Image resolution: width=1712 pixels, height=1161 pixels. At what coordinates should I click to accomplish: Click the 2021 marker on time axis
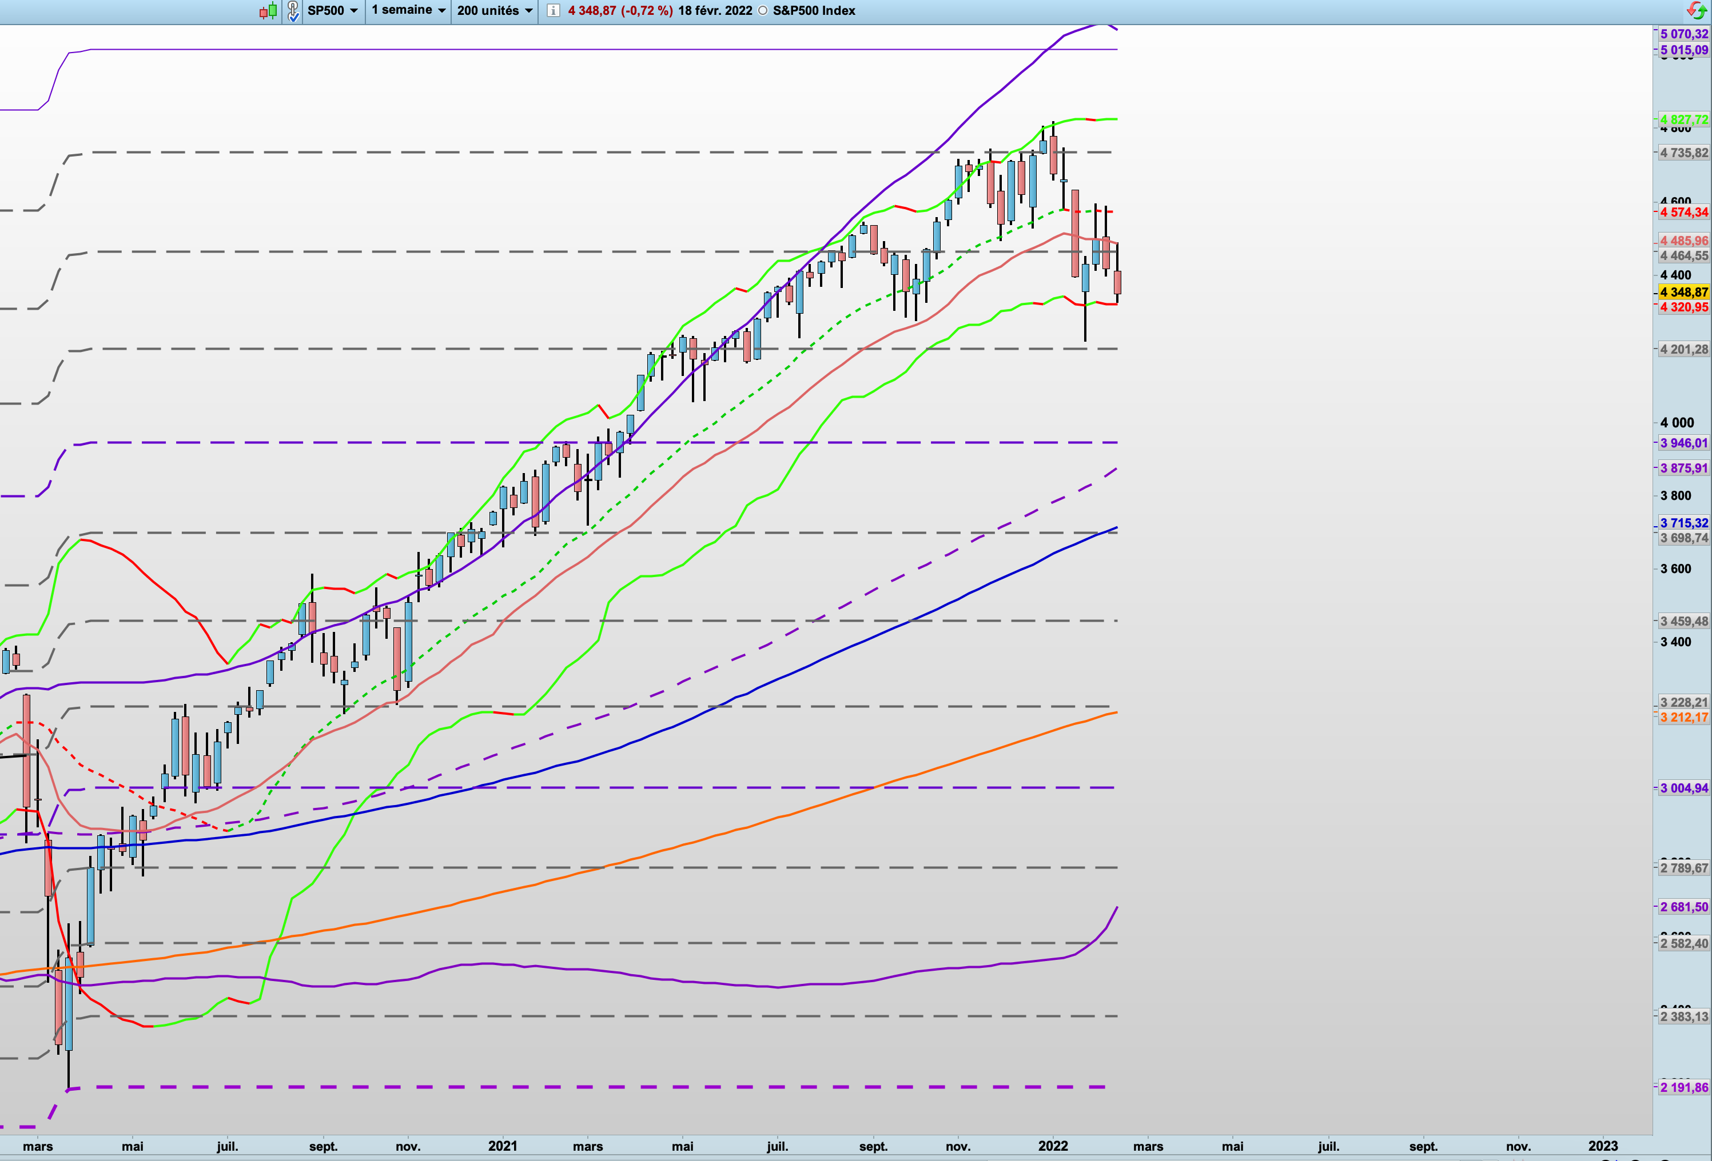tap(503, 1146)
